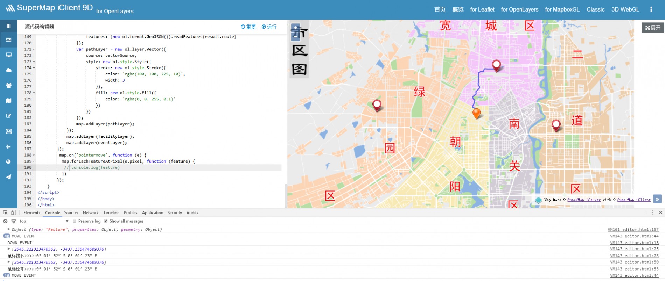Switch to the Sources DevTools tab
The width and height of the screenshot is (665, 281).
click(x=71, y=212)
